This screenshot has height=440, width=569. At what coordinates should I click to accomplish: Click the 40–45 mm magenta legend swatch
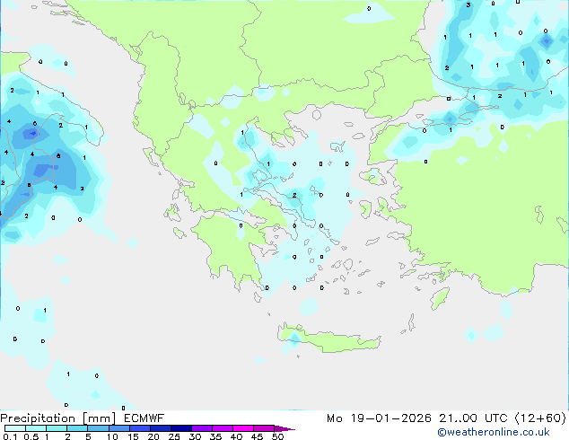[x=243, y=428]
